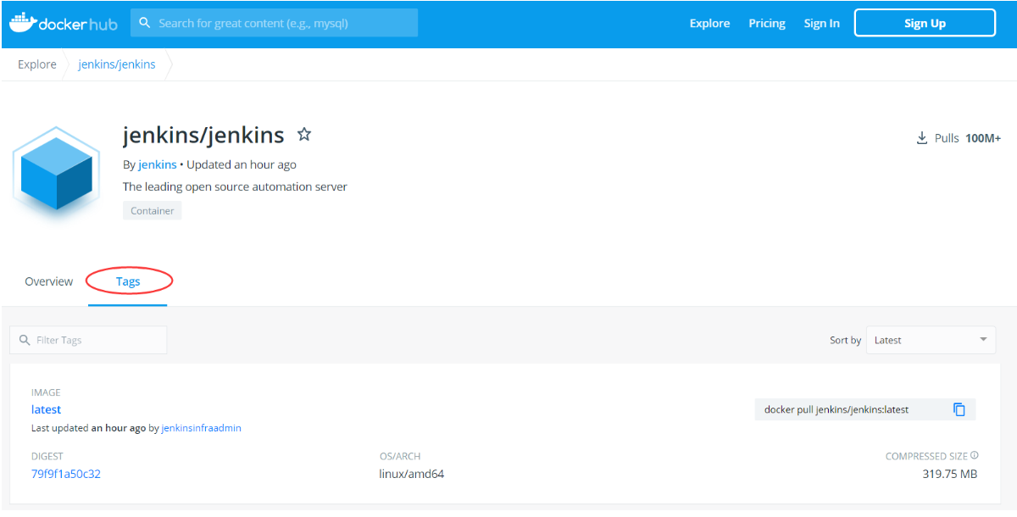Image resolution: width=1017 pixels, height=517 pixels.
Task: Go to Explore breadcrumb
Action: coord(37,64)
